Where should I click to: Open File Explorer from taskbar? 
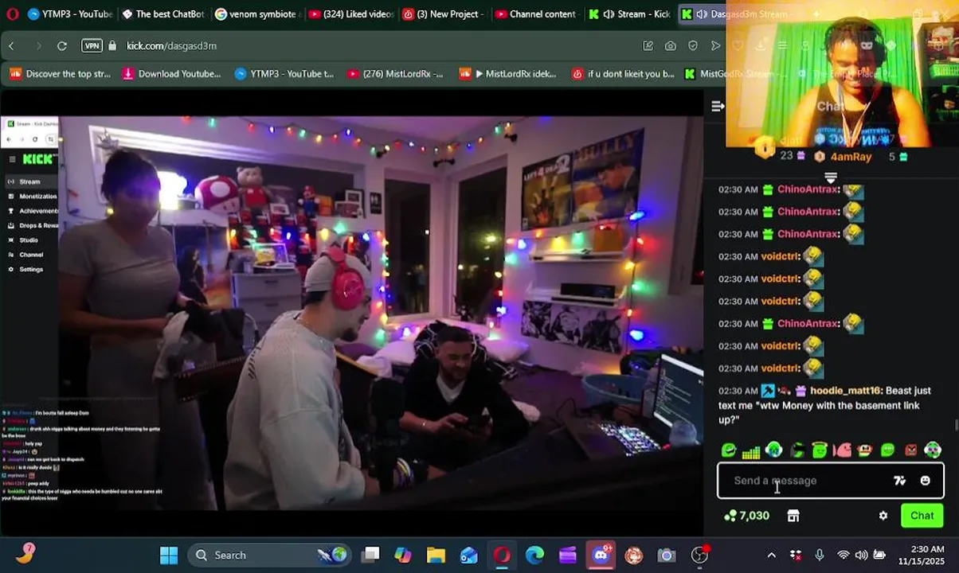coord(436,555)
